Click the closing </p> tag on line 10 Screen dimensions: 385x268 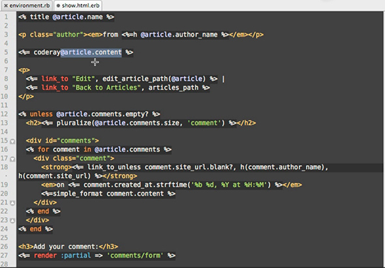[26, 97]
